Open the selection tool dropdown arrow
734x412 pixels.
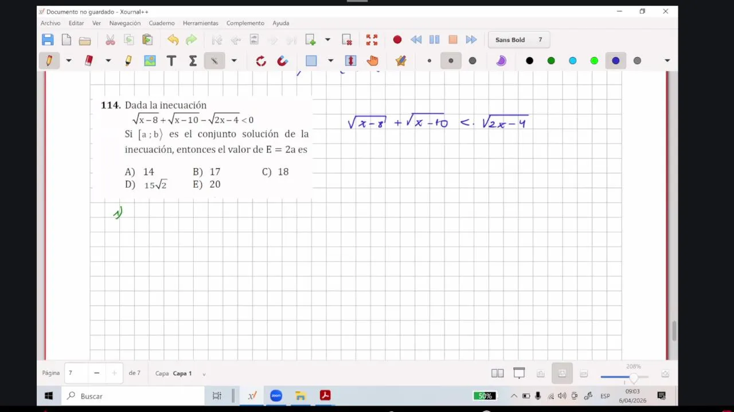pyautogui.click(x=330, y=61)
